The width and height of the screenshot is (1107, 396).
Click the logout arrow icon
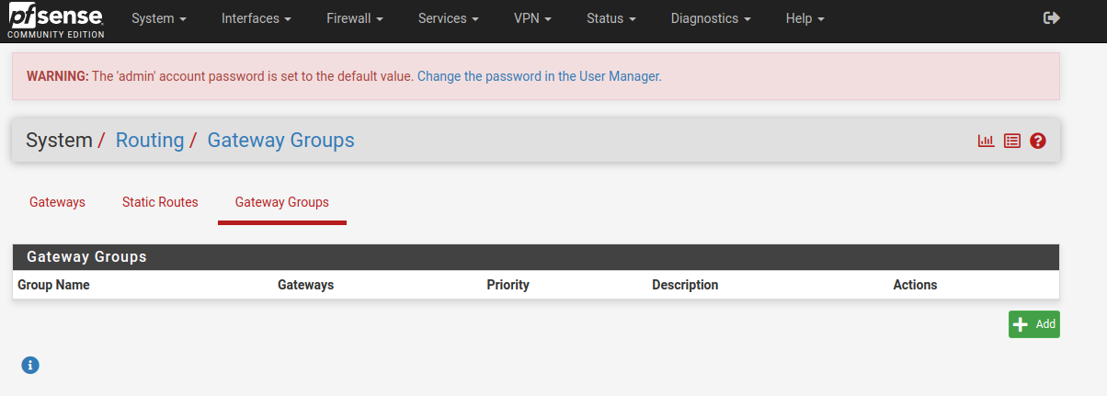1052,18
